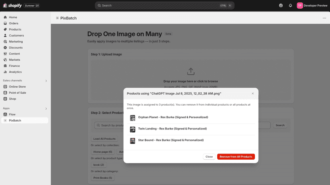Click the Star Bound product thumbnail

coord(133,141)
